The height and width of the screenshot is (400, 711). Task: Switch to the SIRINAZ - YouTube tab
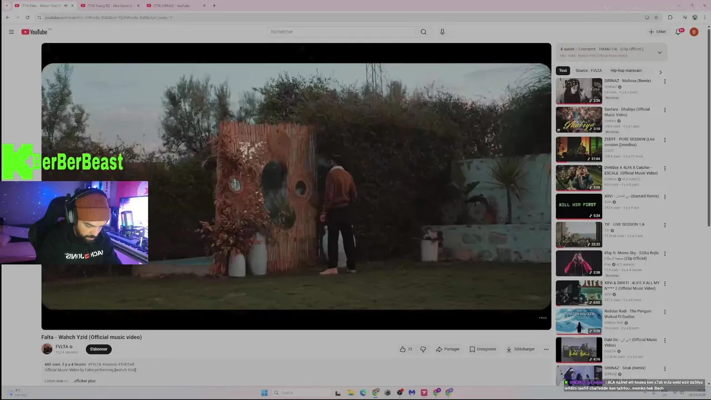tap(176, 6)
